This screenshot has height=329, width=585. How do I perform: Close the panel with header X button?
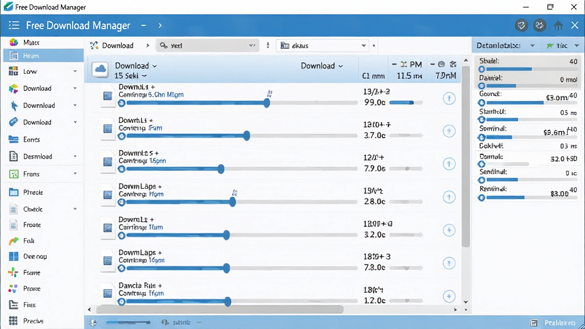[575, 25]
